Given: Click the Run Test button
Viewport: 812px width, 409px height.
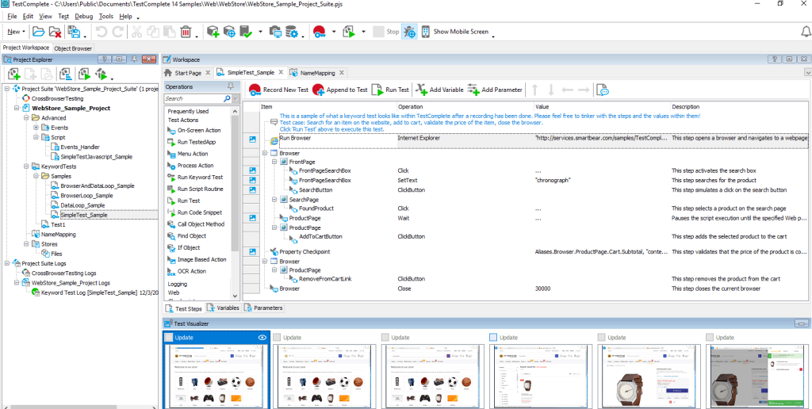Looking at the screenshot, I should [x=391, y=90].
